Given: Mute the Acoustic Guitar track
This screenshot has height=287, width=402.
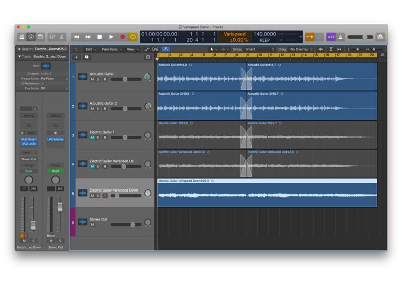Looking at the screenshot, I should tap(92, 79).
